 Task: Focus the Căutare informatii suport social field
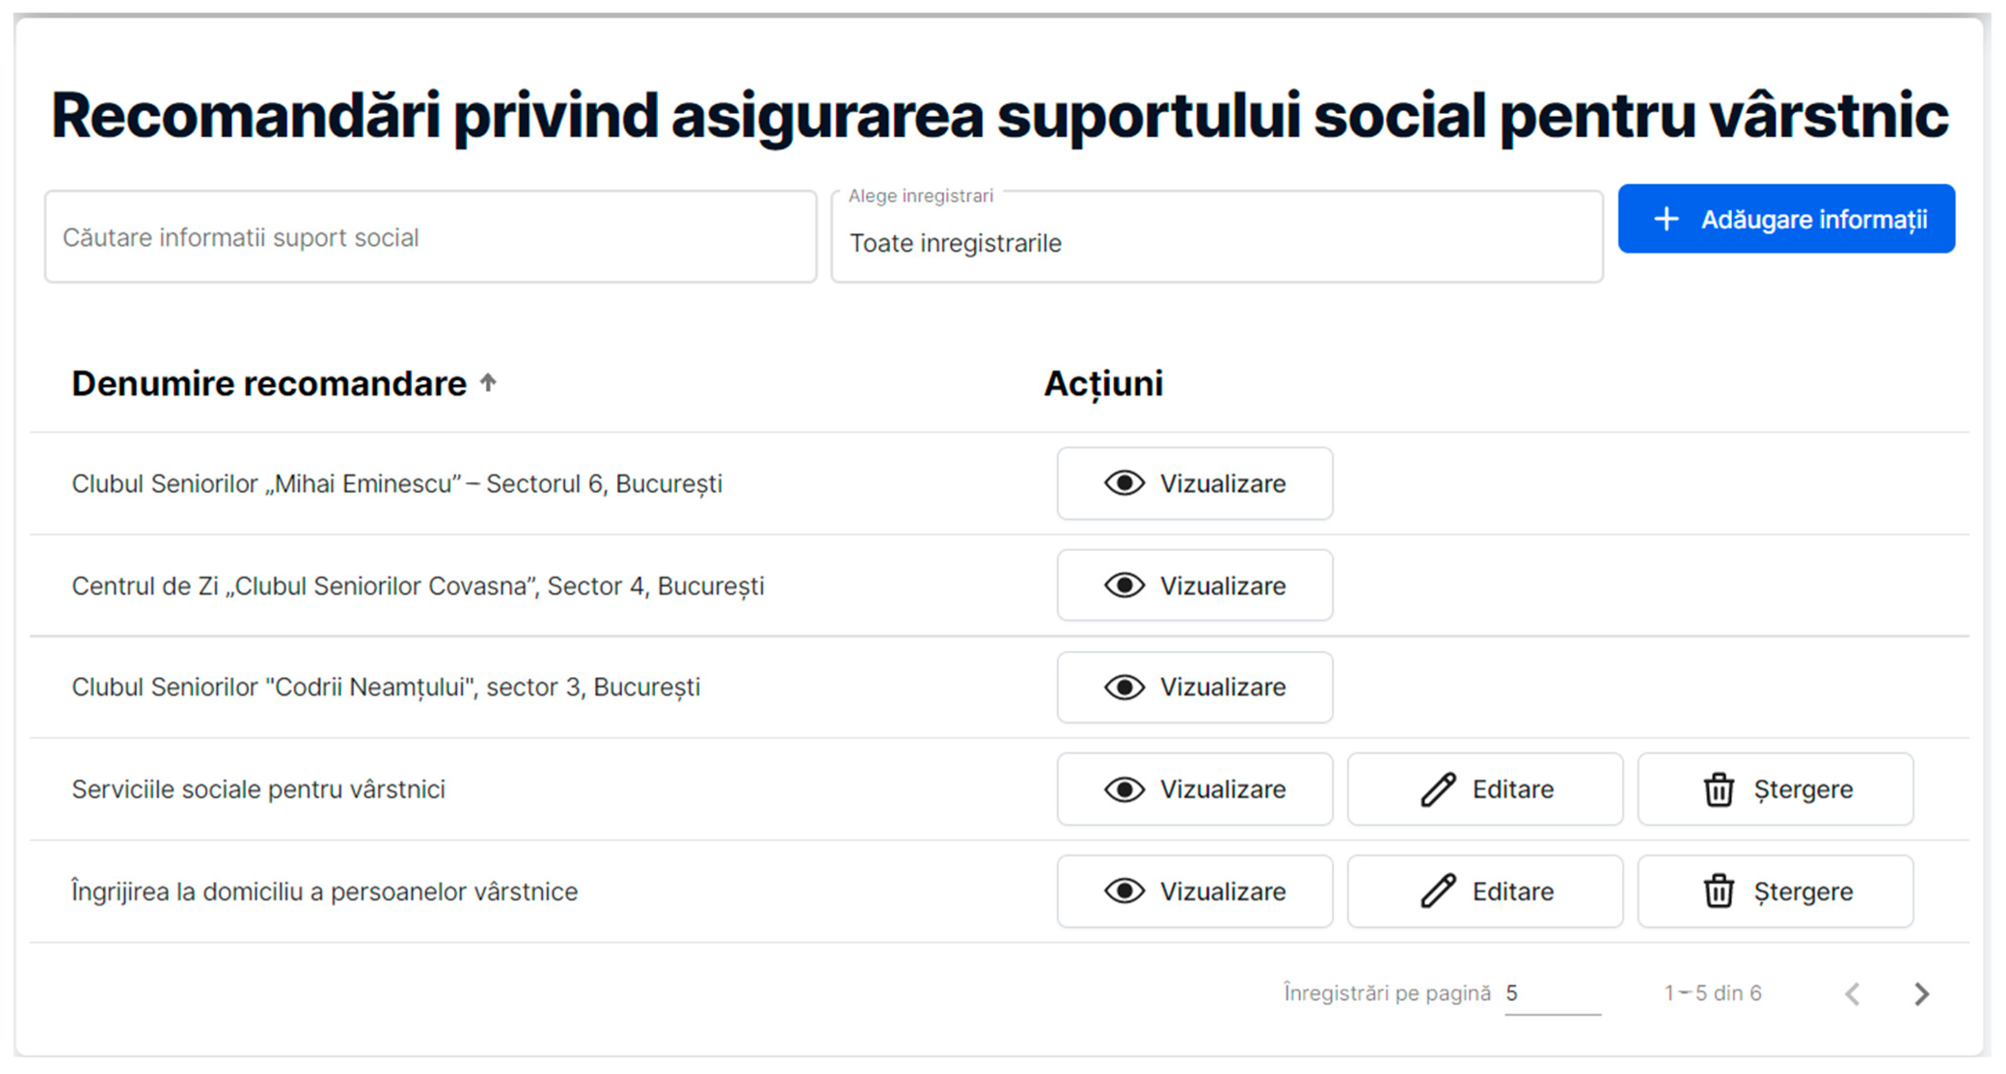(430, 237)
